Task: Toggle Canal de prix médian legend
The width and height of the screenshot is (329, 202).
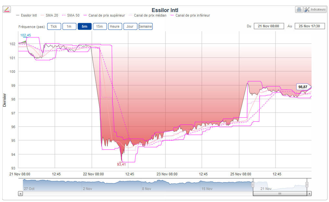Action: click(x=148, y=15)
